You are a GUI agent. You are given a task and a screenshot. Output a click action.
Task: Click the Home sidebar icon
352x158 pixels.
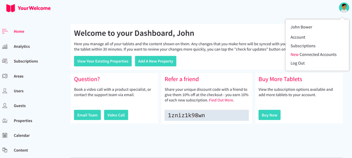5,31
